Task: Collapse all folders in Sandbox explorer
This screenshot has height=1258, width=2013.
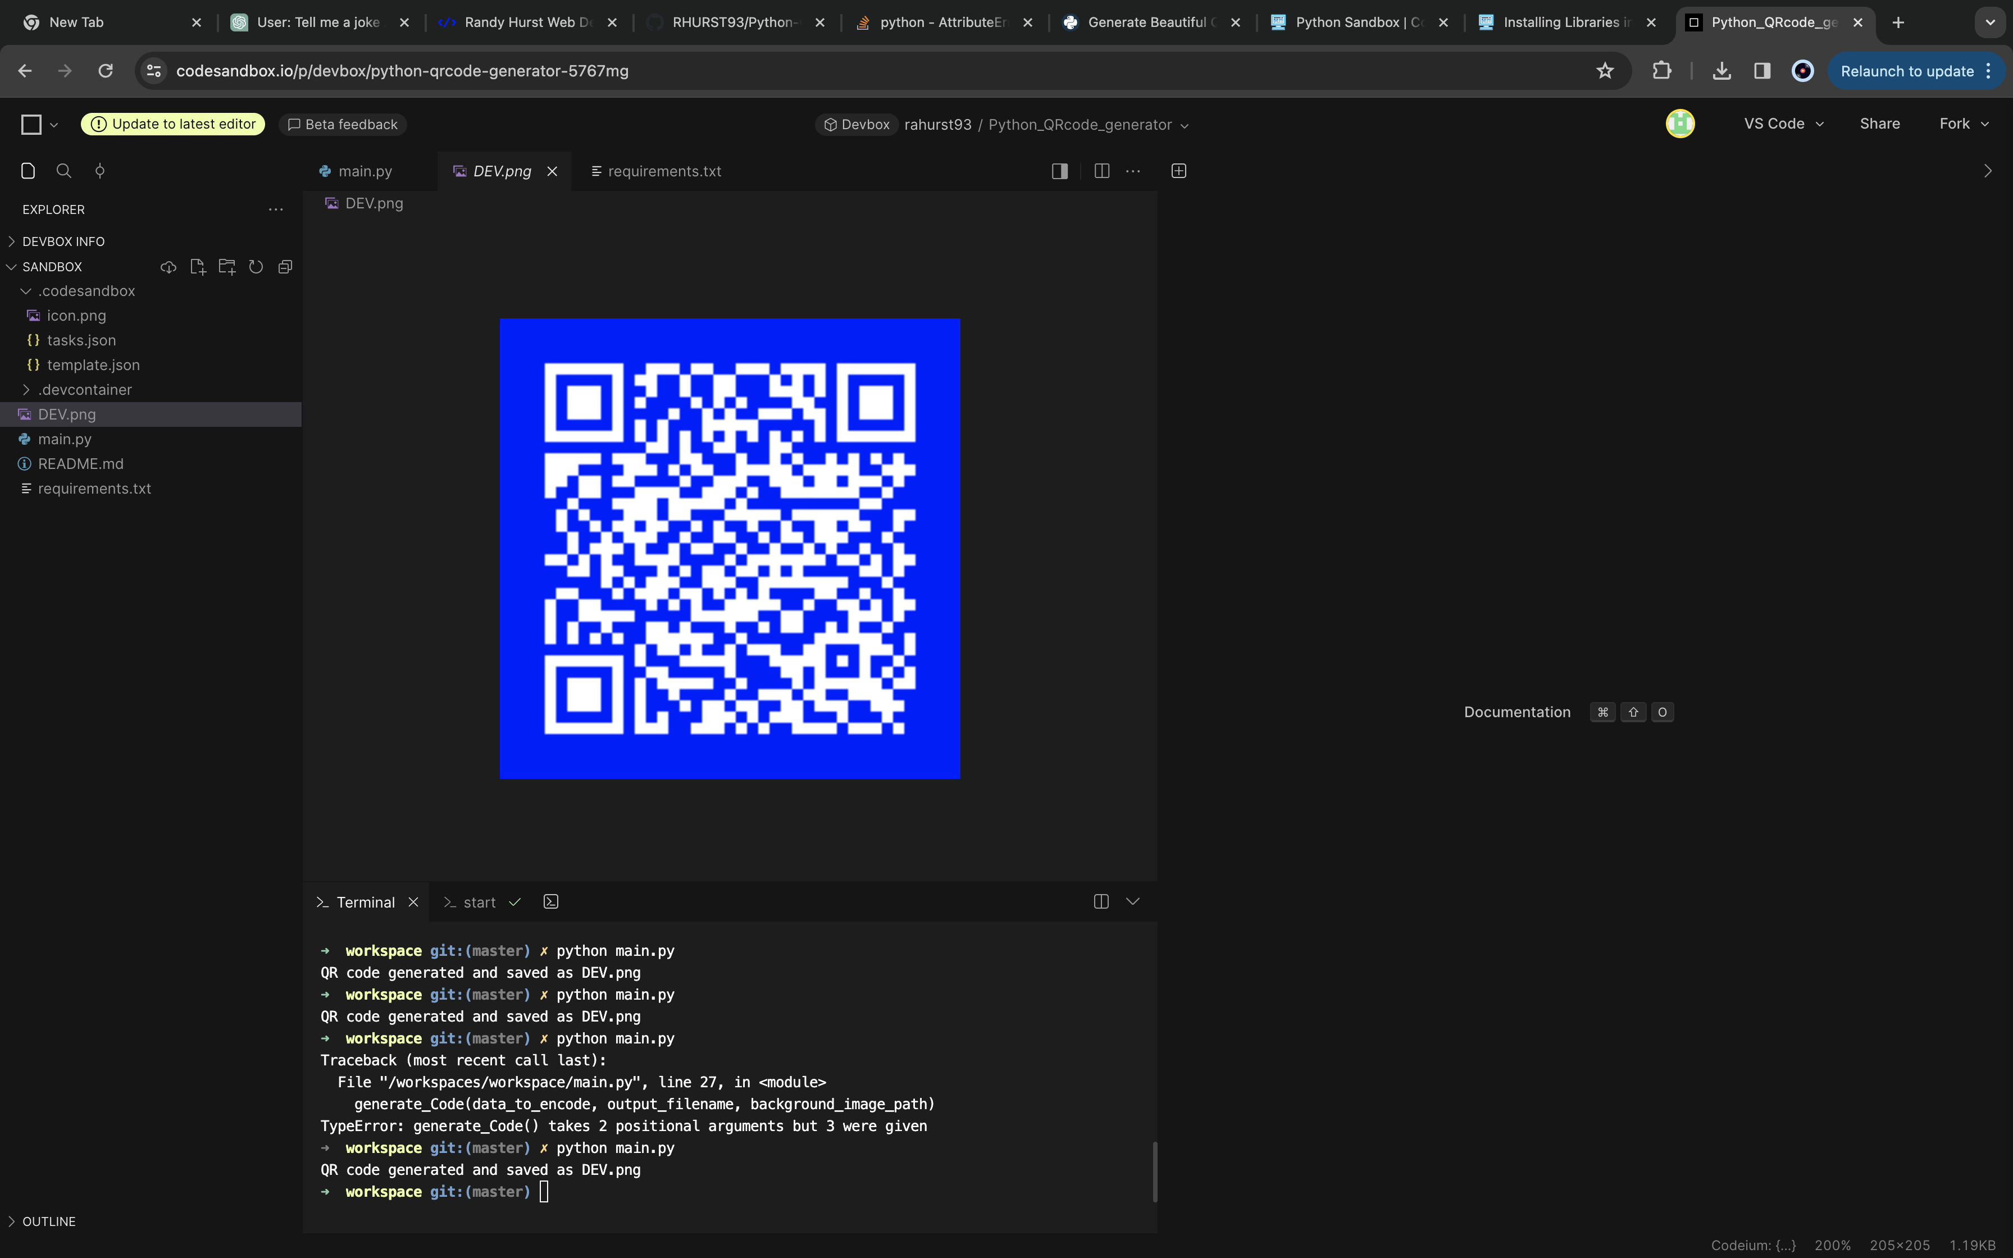Action: [x=284, y=267]
